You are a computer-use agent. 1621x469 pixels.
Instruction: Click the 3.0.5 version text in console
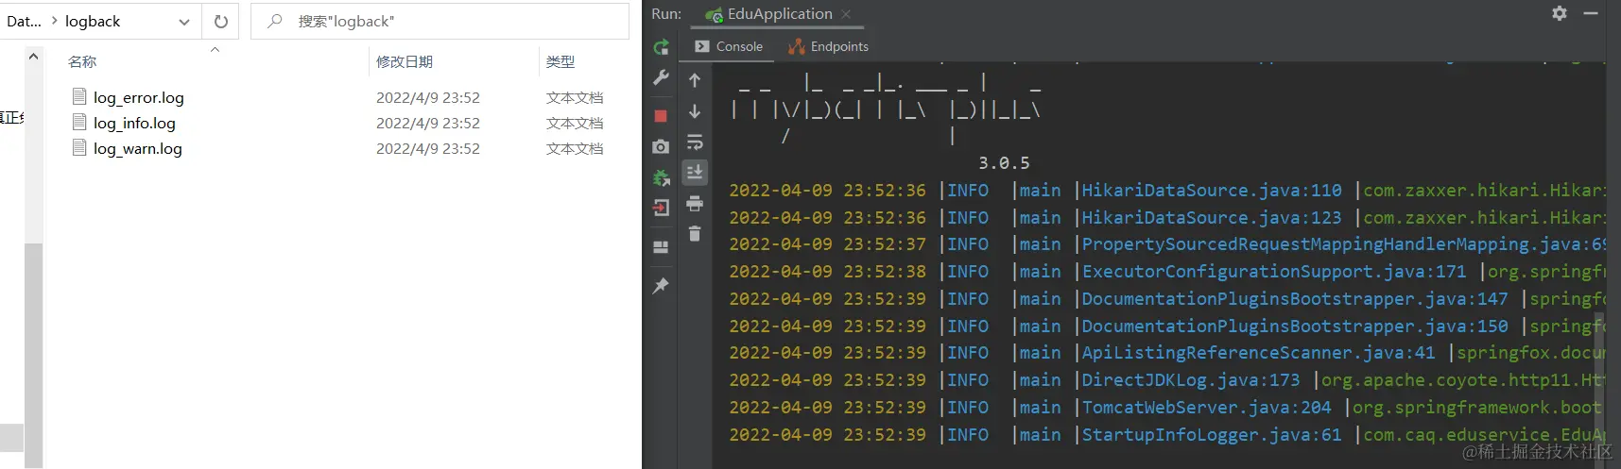[1004, 163]
